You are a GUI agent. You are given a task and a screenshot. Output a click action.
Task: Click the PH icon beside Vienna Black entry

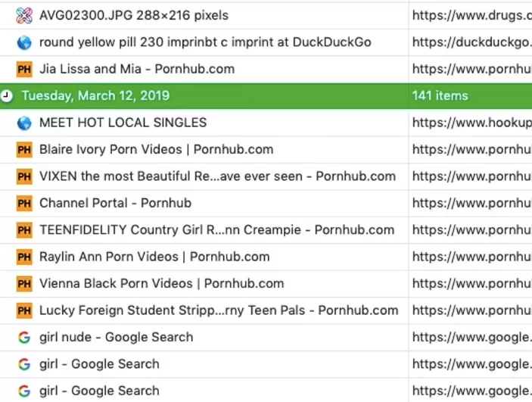24,284
